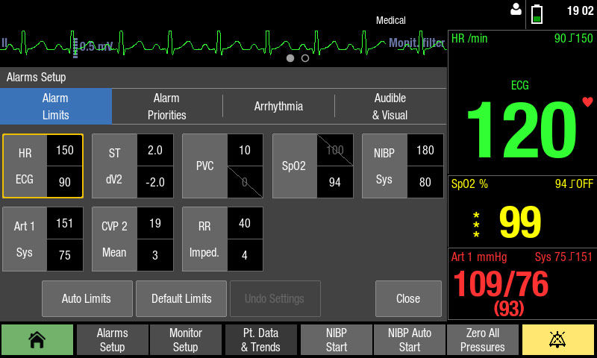
Task: Tap the yellow alarm silence bell icon
Action: coord(557,340)
